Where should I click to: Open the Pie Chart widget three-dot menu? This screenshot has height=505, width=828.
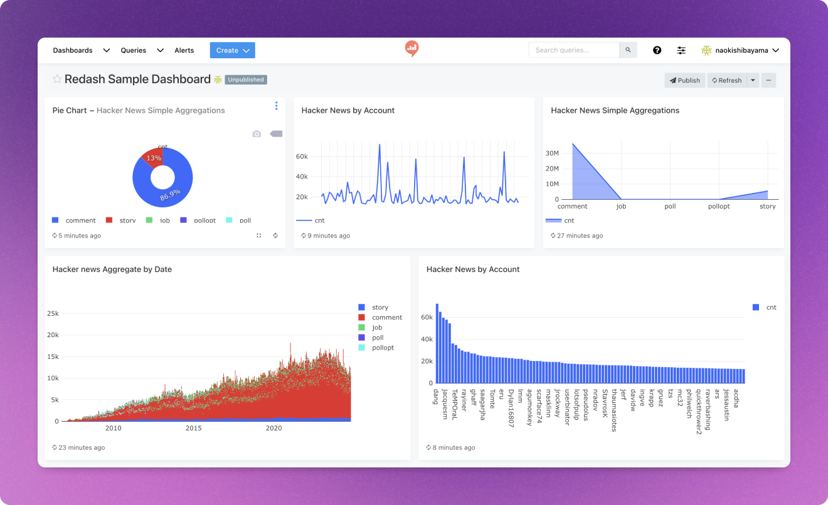[276, 106]
